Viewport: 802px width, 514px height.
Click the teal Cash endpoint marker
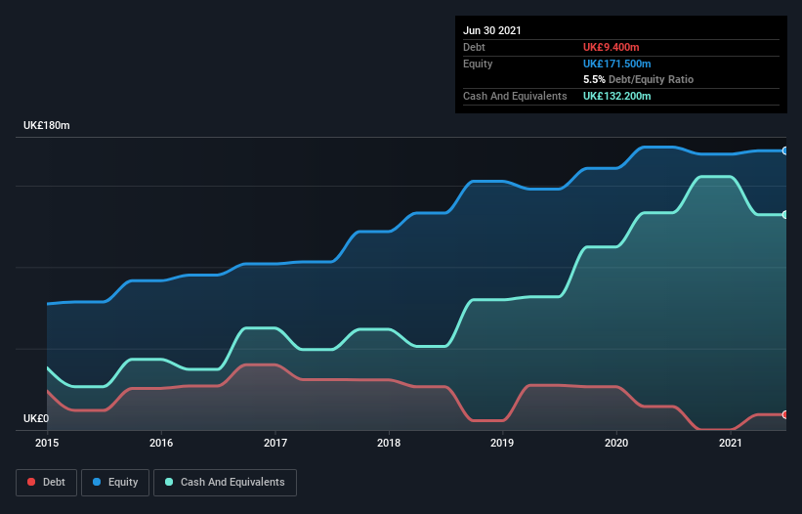click(785, 215)
